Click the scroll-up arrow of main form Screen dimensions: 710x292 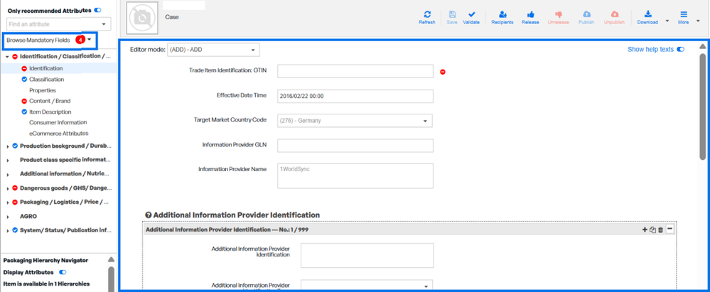click(x=702, y=46)
